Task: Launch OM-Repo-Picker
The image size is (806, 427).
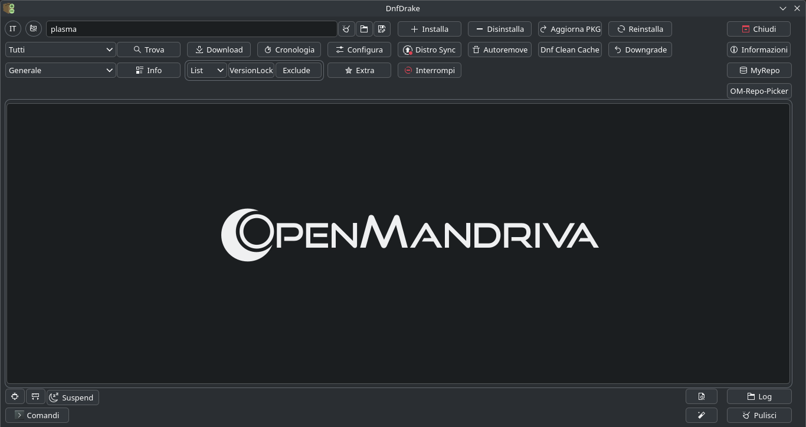Action: click(x=759, y=91)
